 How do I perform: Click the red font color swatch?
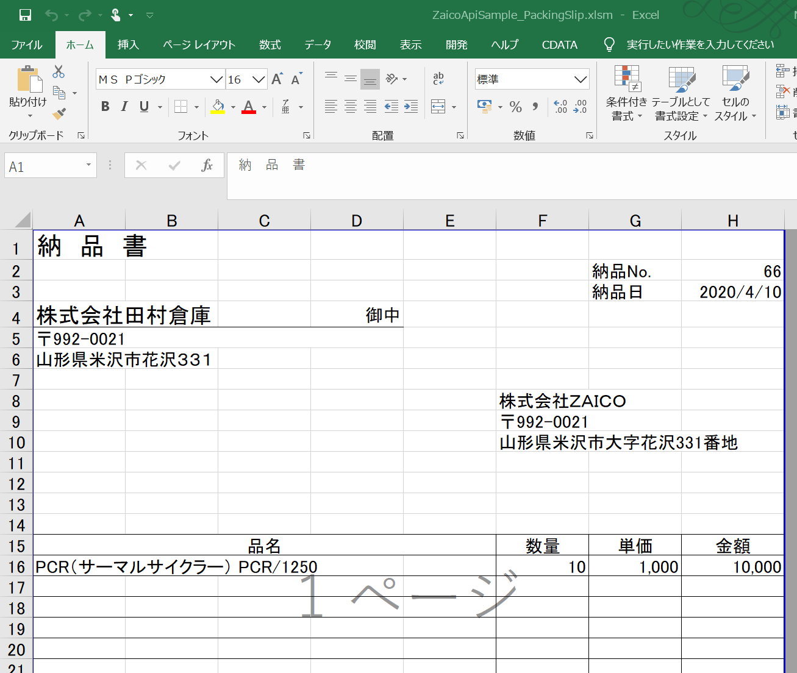[249, 107]
